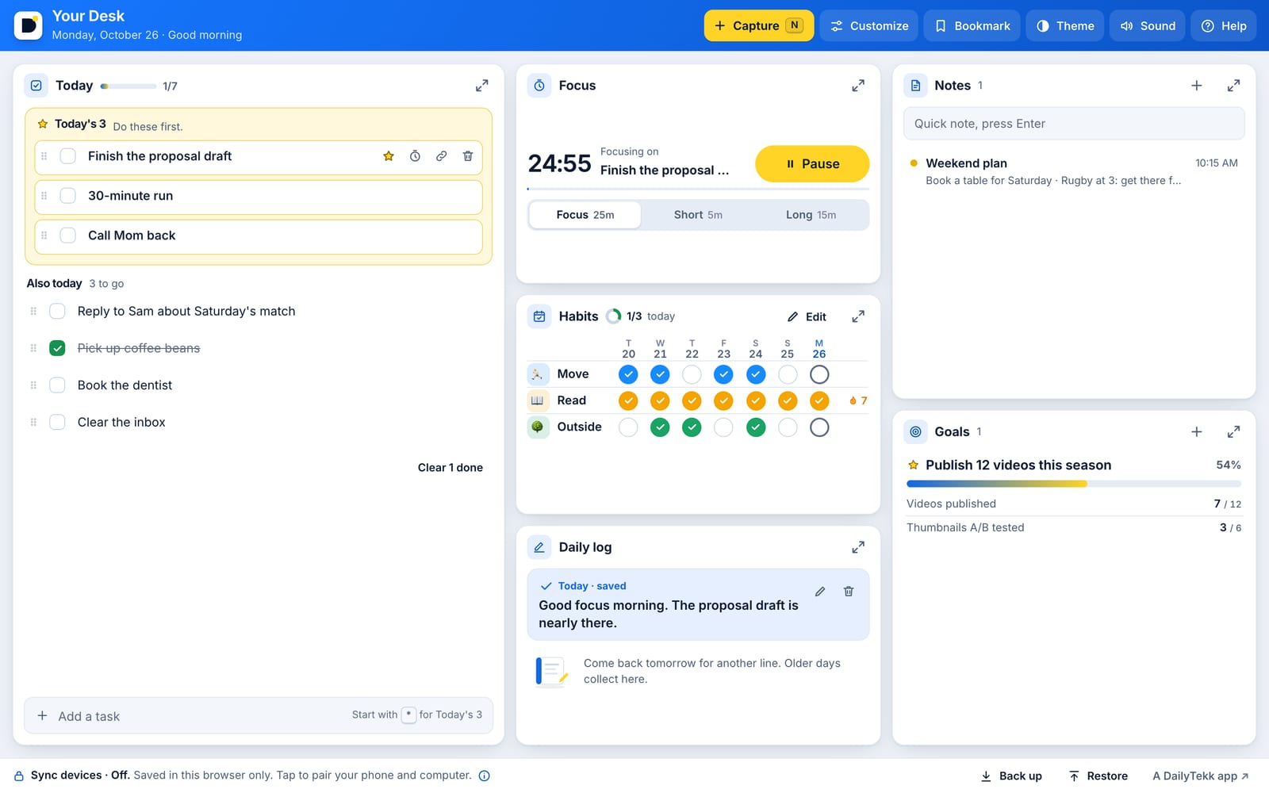Check off Call Mom back
The image size is (1269, 793).
(68, 236)
